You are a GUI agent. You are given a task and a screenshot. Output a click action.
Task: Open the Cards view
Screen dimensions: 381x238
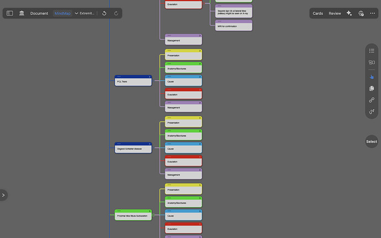tap(317, 13)
